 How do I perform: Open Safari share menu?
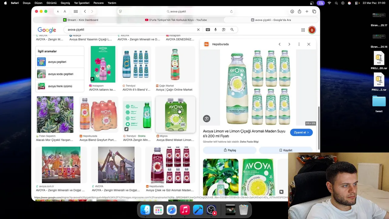[299, 12]
